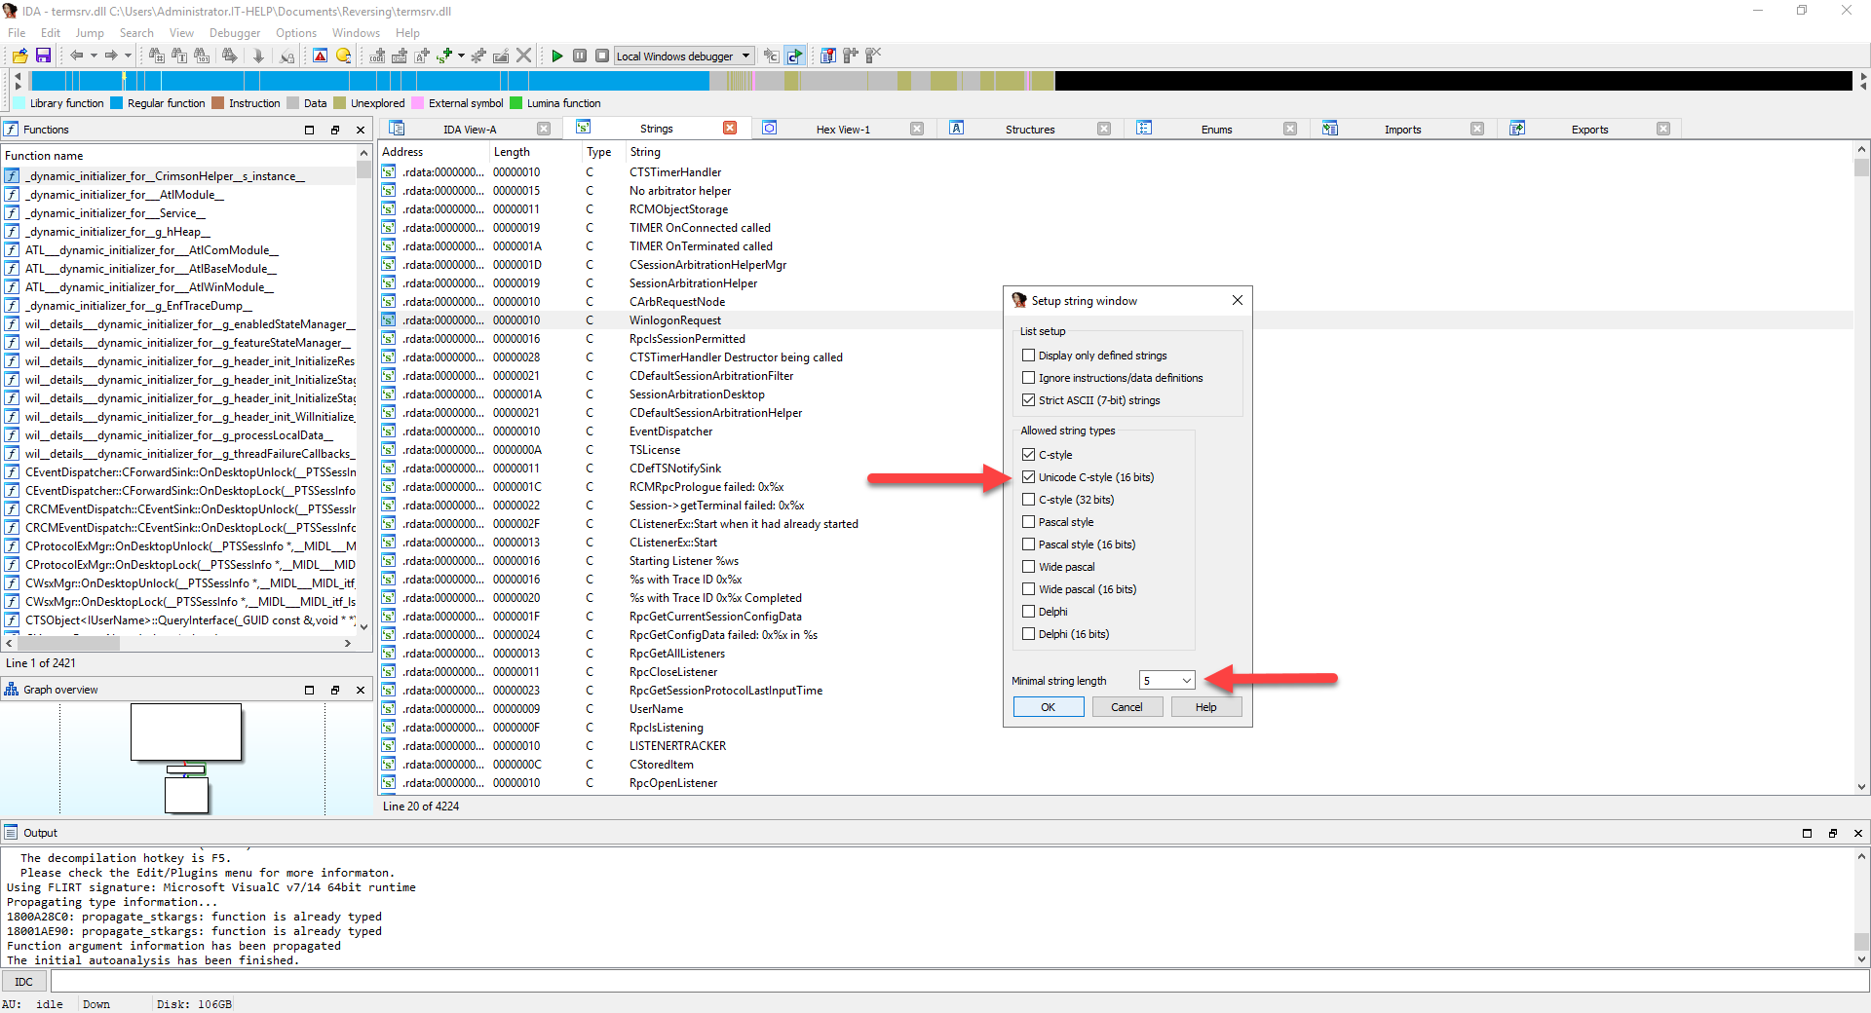This screenshot has width=1871, height=1013.
Task: Click the Open file toolbar icon
Action: (x=19, y=56)
